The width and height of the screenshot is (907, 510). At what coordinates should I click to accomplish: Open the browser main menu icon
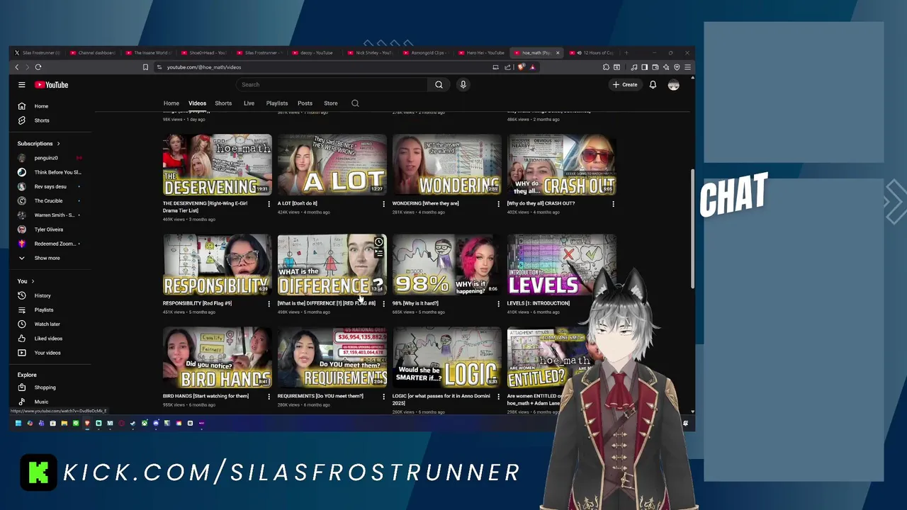[x=687, y=67]
